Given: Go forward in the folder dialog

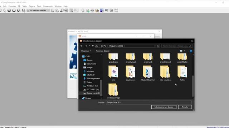Looking at the screenshot, I should click(86, 46).
